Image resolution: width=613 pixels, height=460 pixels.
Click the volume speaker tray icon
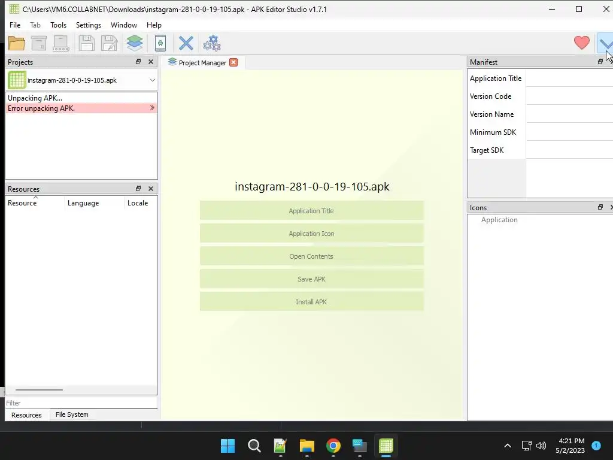(x=541, y=446)
